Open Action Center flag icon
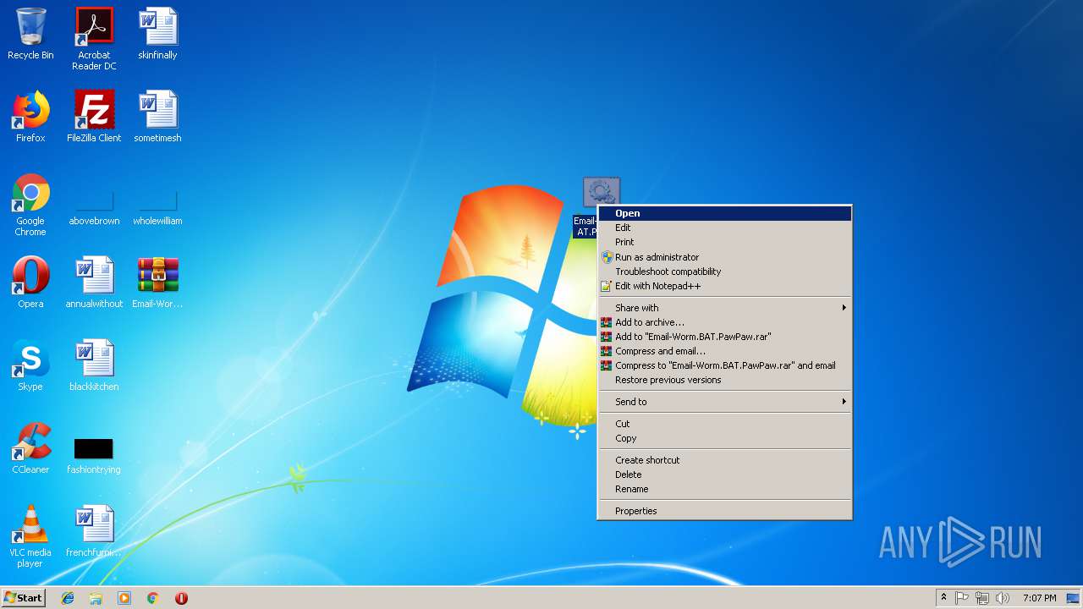Screen dimensions: 1083x609 [x=962, y=598]
